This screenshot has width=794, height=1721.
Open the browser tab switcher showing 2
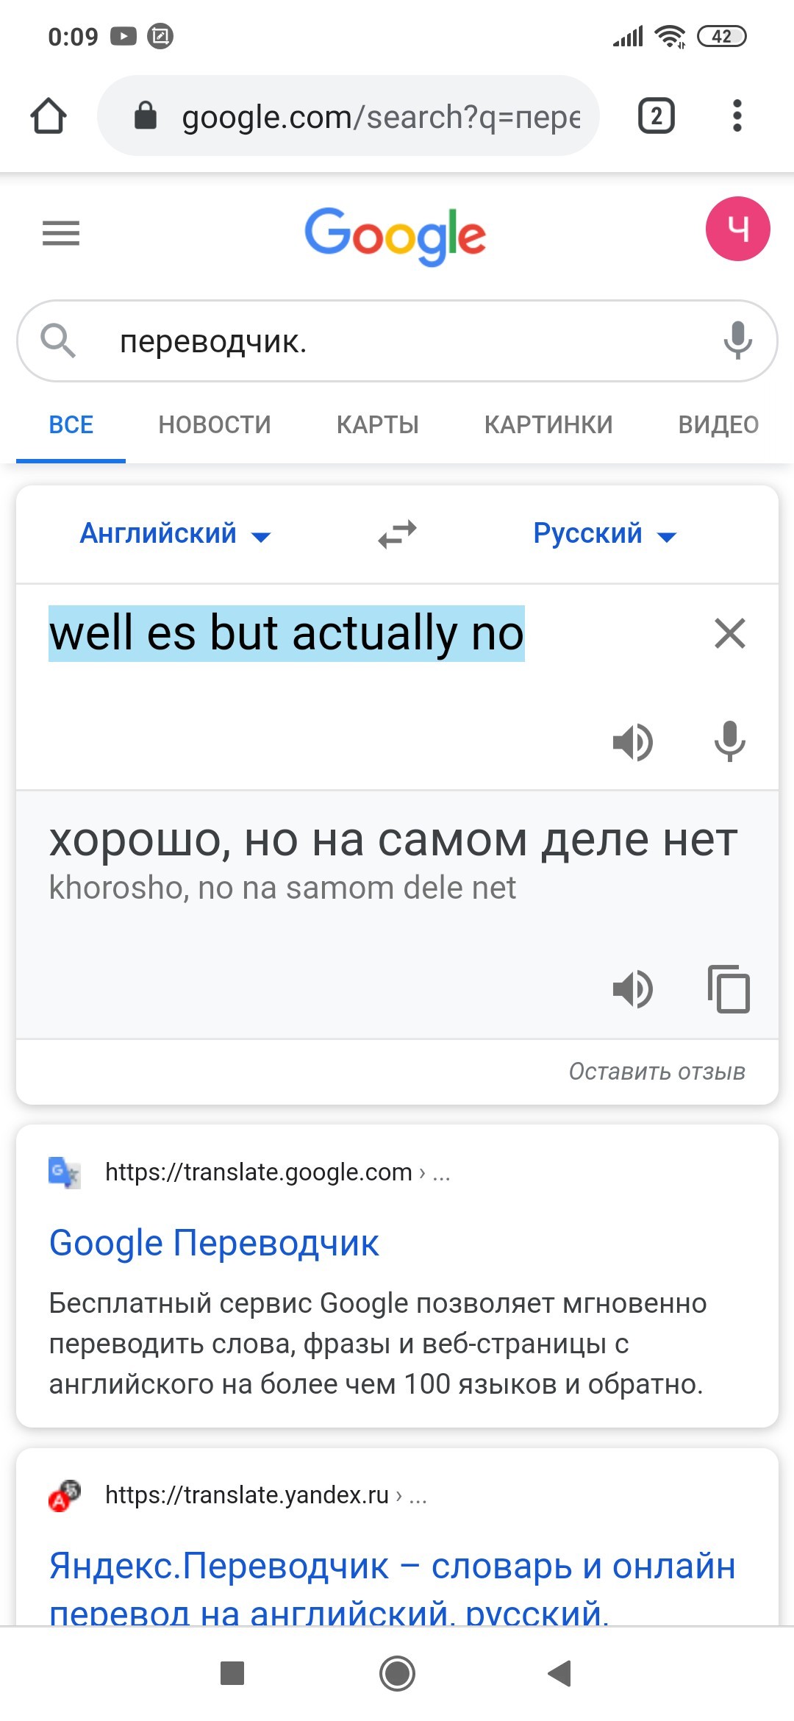pyautogui.click(x=657, y=116)
